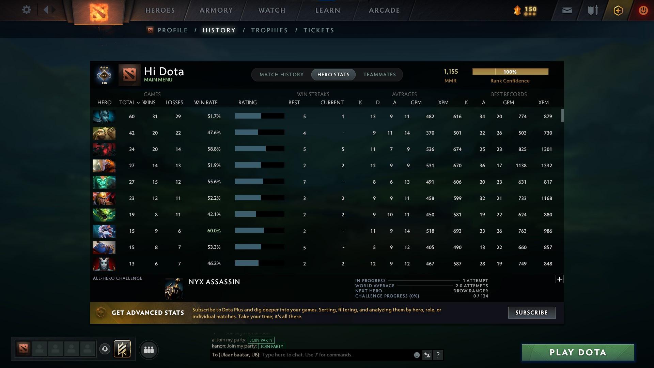Click the power button to quit
654x368 pixels.
click(x=643, y=10)
